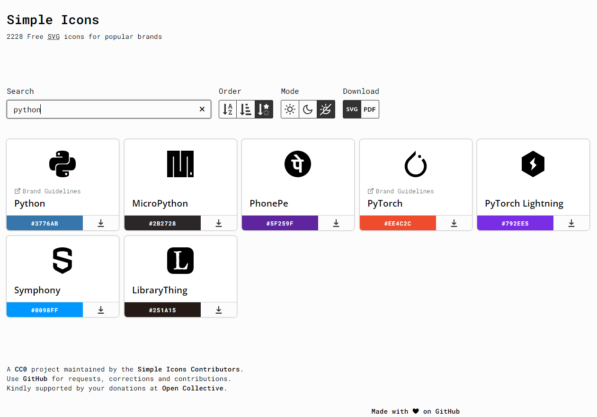597x417 pixels.
Task: Download the PhonePe icon
Action: 336,223
